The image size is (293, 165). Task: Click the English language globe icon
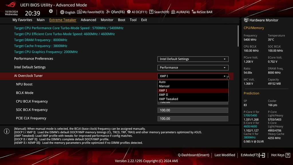[62, 12]
